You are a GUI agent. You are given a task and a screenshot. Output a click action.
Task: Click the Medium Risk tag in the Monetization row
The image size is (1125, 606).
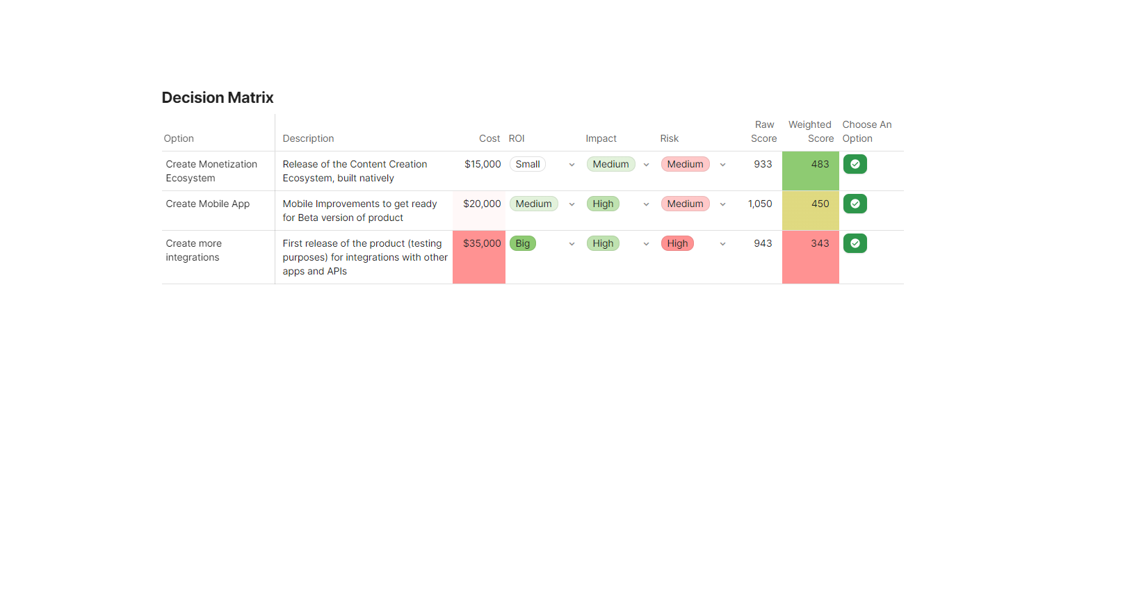685,165
